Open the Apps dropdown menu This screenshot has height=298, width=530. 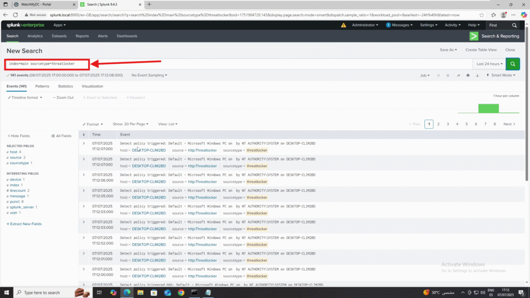[60, 25]
